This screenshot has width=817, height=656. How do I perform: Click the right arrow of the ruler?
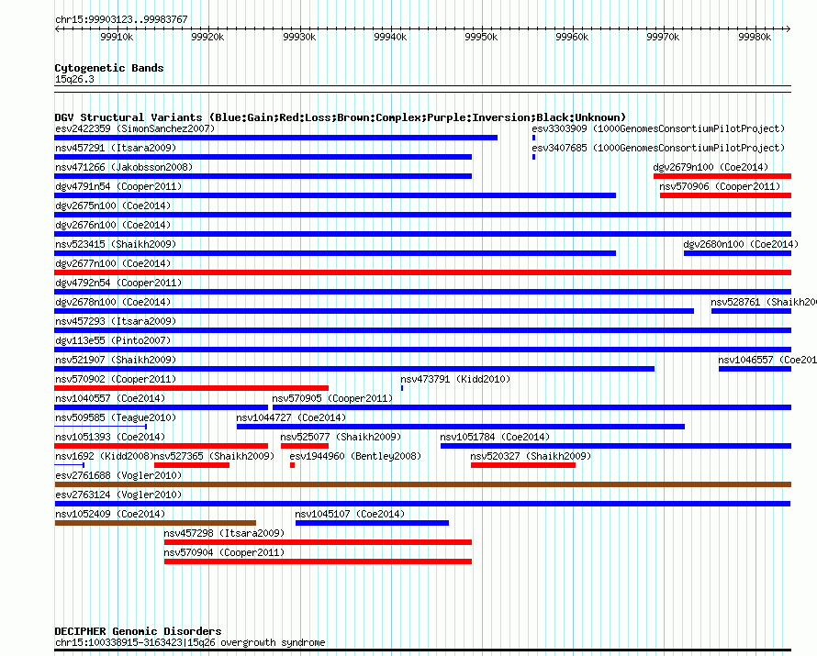(x=789, y=28)
